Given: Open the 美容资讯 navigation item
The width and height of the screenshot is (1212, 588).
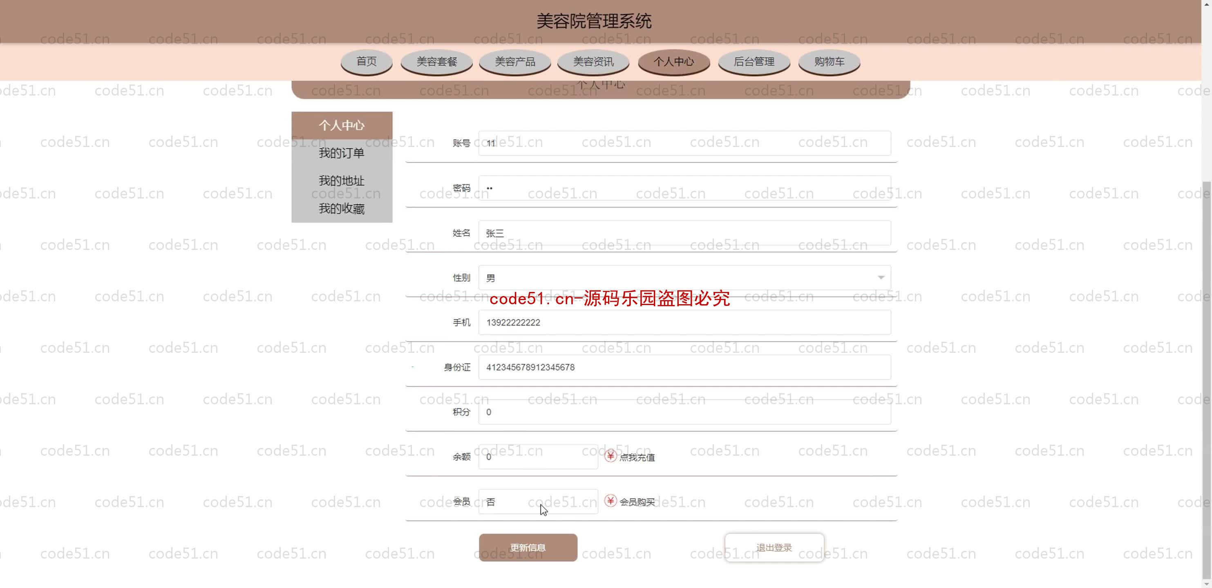Looking at the screenshot, I should tap(593, 62).
